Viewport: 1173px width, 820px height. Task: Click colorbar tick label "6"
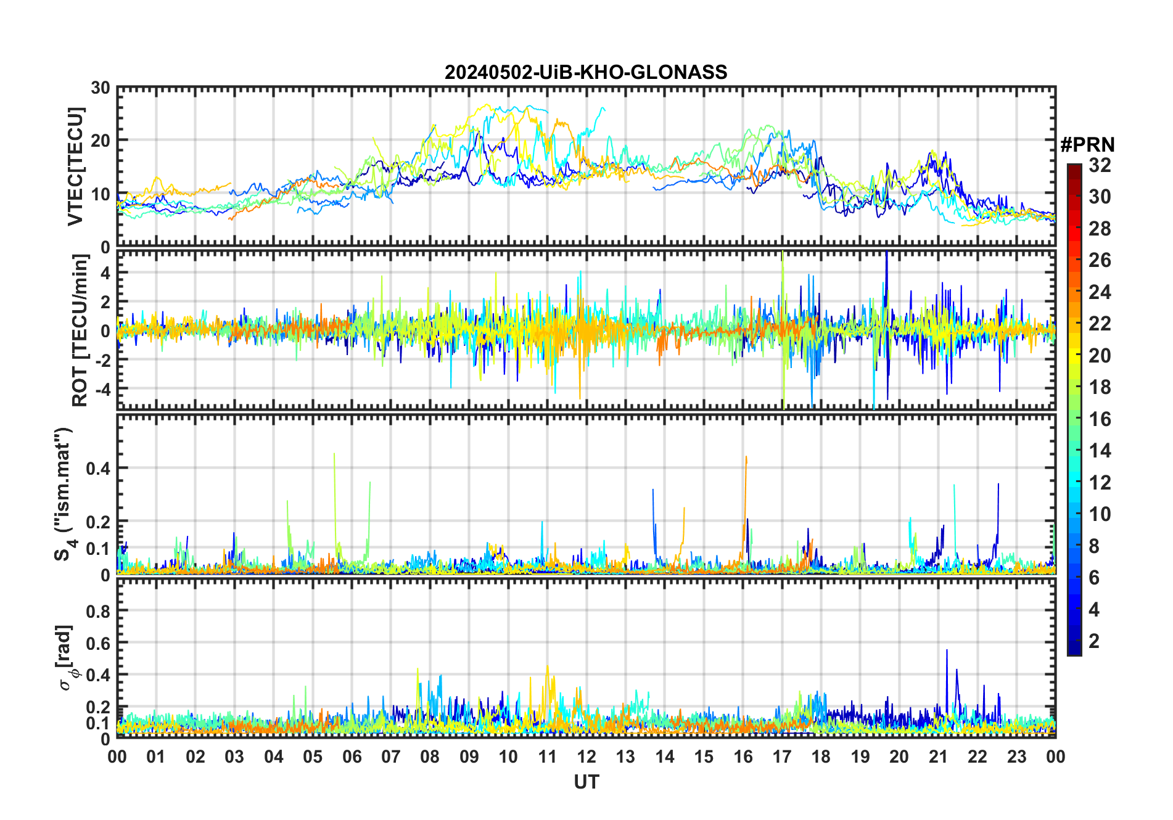click(1094, 578)
